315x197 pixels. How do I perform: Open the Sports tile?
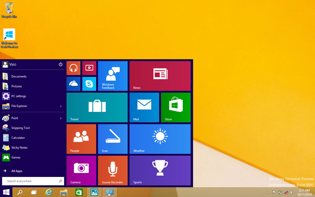point(160,171)
